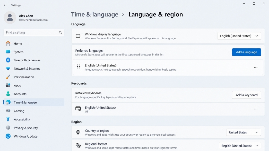The image size is (269, 151).
Task: Click Add a keyboard button
Action: (247, 95)
